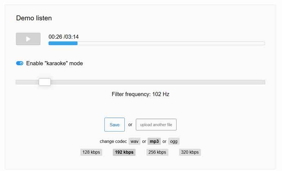Click the empty filter slider track right of the handle
The width and height of the screenshot is (282, 171).
(x=159, y=82)
